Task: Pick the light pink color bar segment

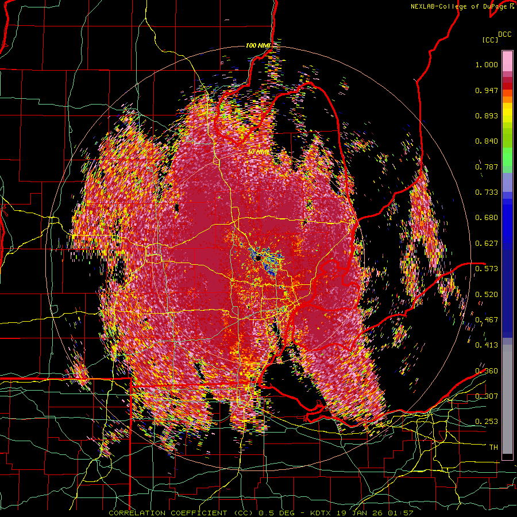Action: pyautogui.click(x=507, y=61)
